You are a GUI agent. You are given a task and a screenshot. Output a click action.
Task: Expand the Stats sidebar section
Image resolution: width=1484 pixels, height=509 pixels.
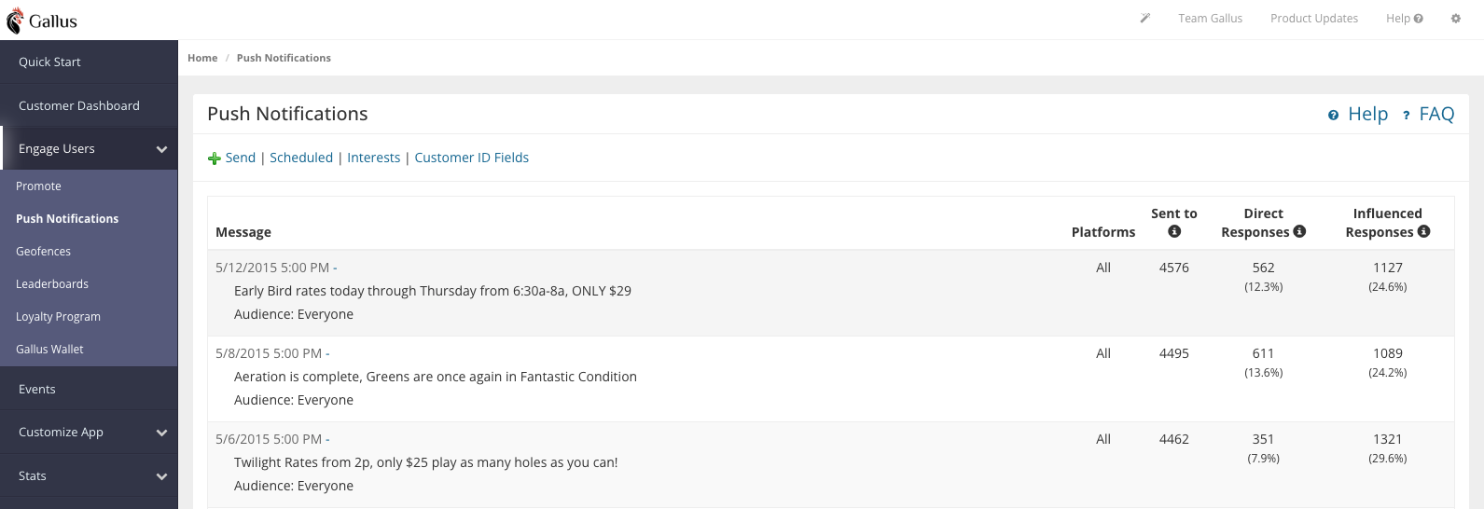[x=161, y=476]
